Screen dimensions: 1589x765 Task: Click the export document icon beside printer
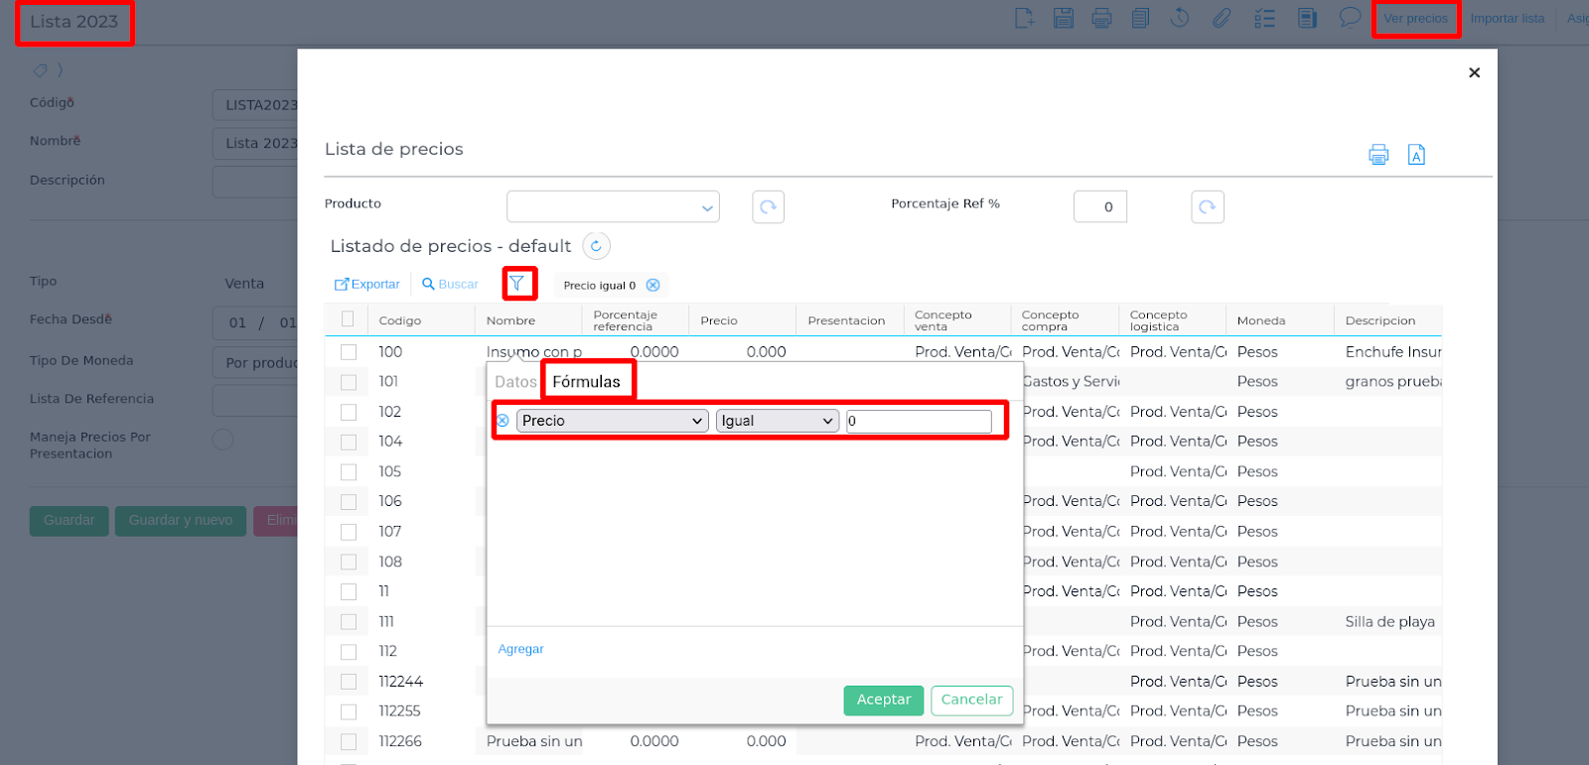(x=1416, y=155)
